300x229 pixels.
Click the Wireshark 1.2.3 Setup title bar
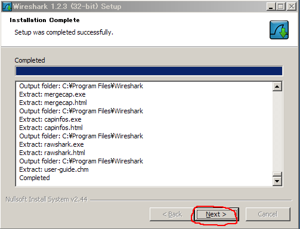click(x=139, y=7)
